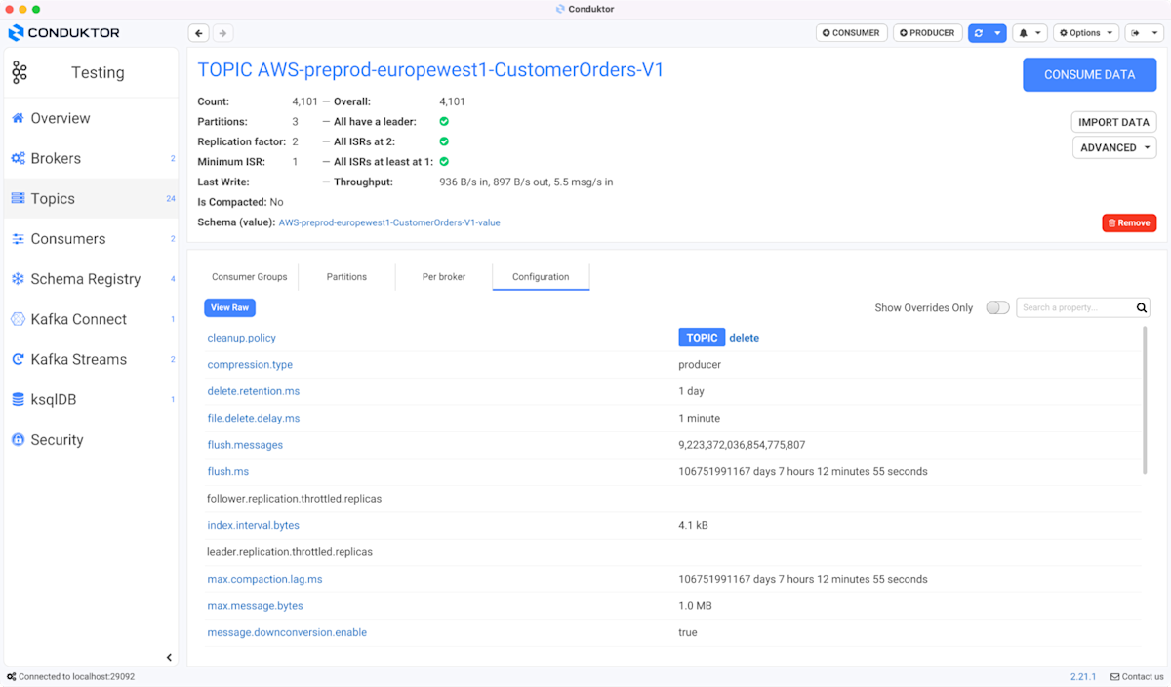Click the message.downconversion.enable property

point(287,632)
